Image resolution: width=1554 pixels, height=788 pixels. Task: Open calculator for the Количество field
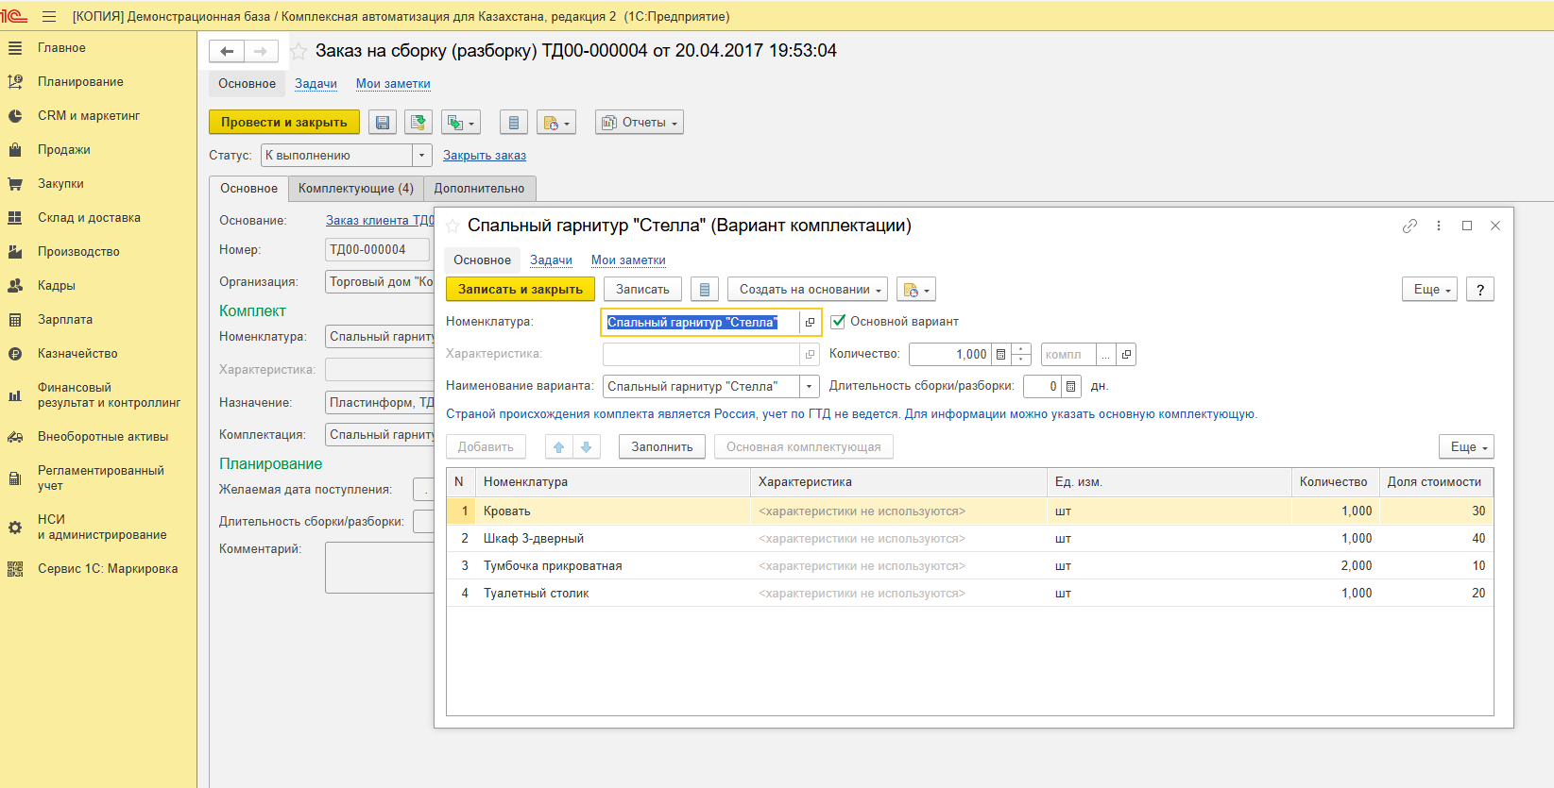point(1000,355)
